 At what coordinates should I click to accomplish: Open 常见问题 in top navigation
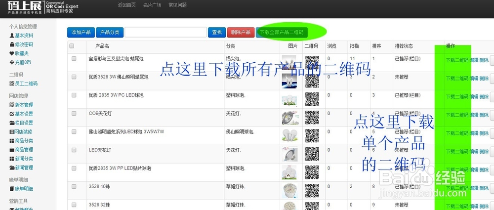coord(177,5)
